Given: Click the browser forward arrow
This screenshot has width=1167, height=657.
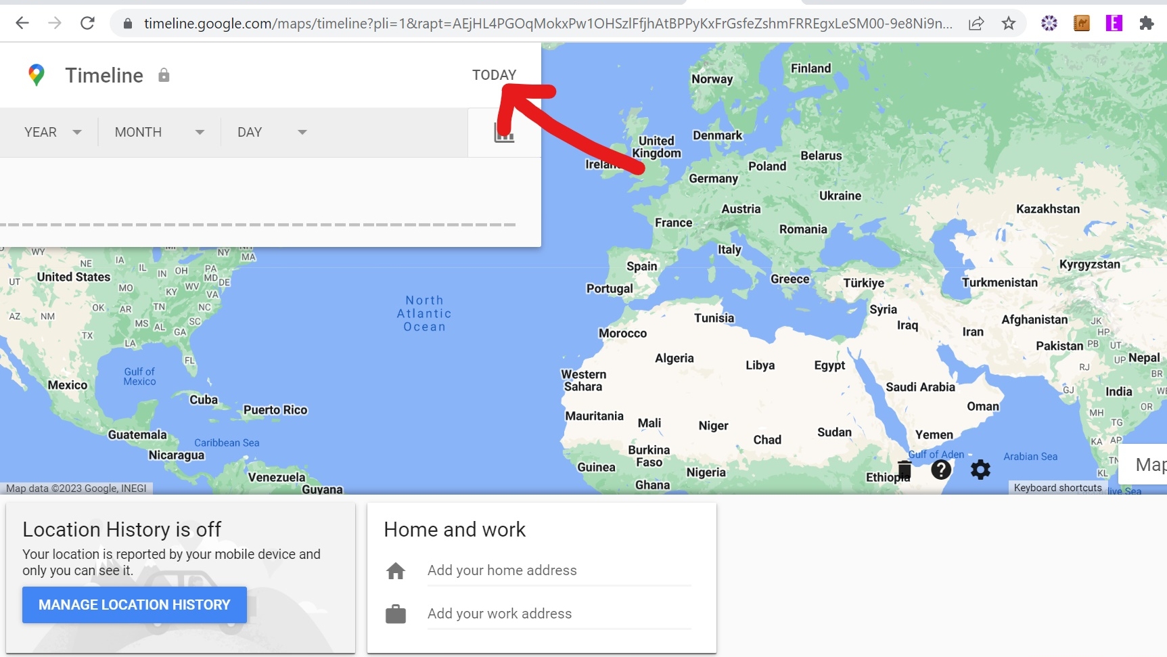Looking at the screenshot, I should [55, 23].
